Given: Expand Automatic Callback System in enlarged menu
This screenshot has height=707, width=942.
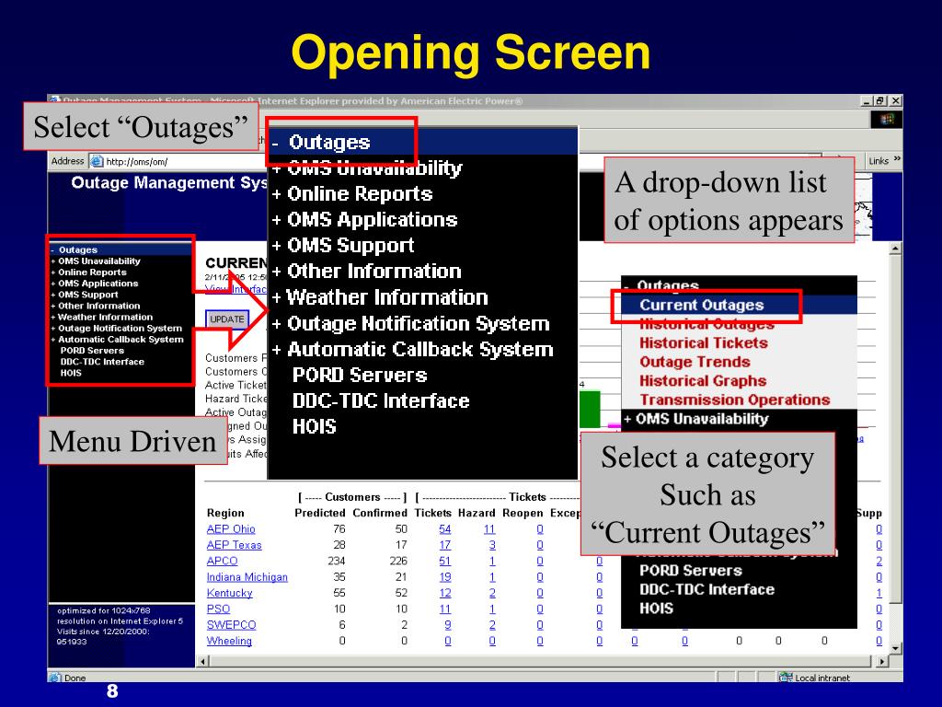Looking at the screenshot, I should coord(276,350).
